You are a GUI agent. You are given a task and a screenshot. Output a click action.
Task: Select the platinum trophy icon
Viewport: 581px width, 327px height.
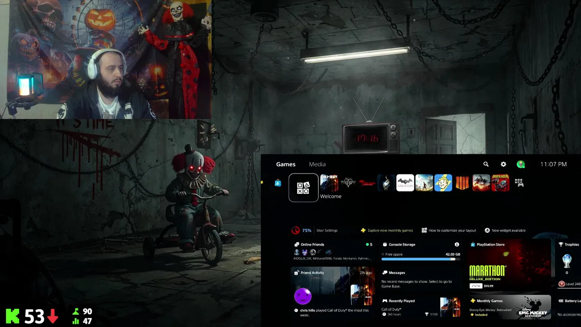[x=566, y=261]
